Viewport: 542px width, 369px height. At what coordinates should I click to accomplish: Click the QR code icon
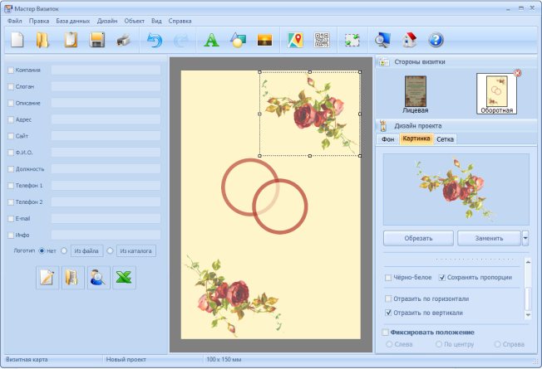pos(322,39)
